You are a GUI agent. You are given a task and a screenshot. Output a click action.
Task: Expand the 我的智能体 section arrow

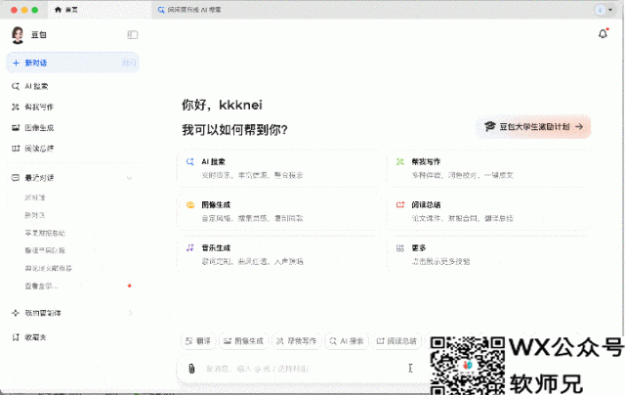pyautogui.click(x=130, y=313)
